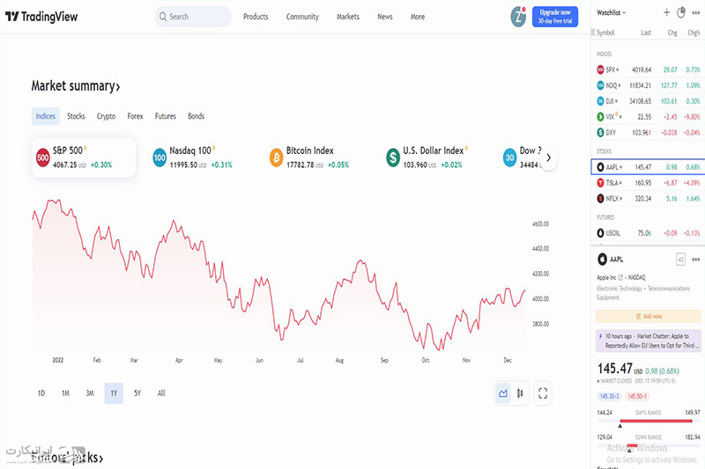705x469 pixels.
Task: Click the DXY icon in watchlist
Action: tap(600, 132)
